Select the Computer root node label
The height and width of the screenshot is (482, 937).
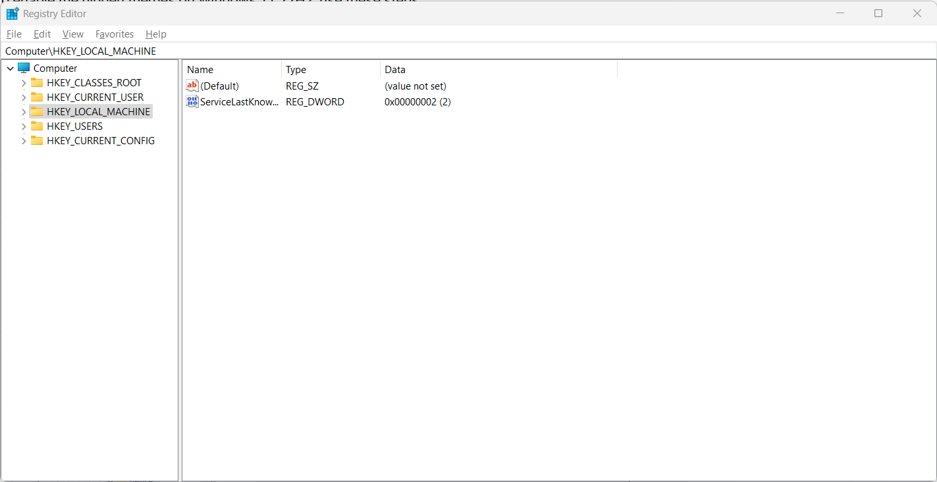click(x=55, y=68)
